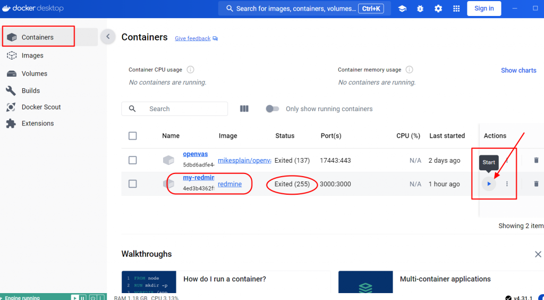Click the feedback speech icon beside Give feedback
Image resolution: width=544 pixels, height=300 pixels.
215,38
